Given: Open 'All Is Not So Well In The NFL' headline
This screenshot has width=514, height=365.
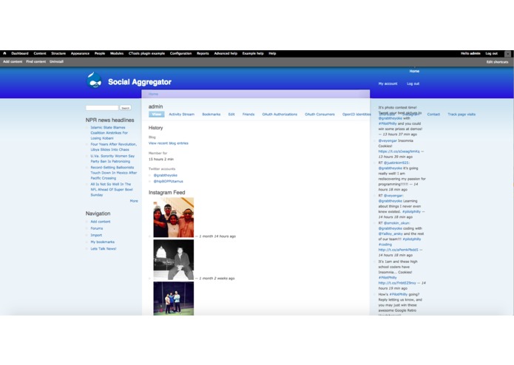Looking at the screenshot, I should [112, 190].
